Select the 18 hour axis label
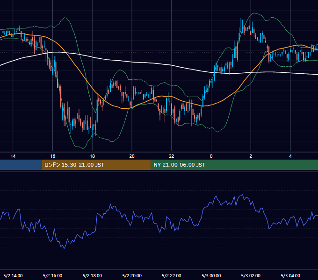Image resolution: width=318 pixels, height=280 pixels. tap(92, 156)
